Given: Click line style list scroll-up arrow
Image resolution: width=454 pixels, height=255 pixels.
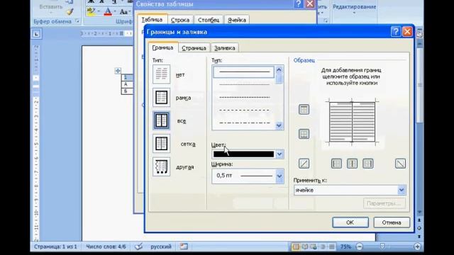Looking at the screenshot, I should (x=279, y=69).
